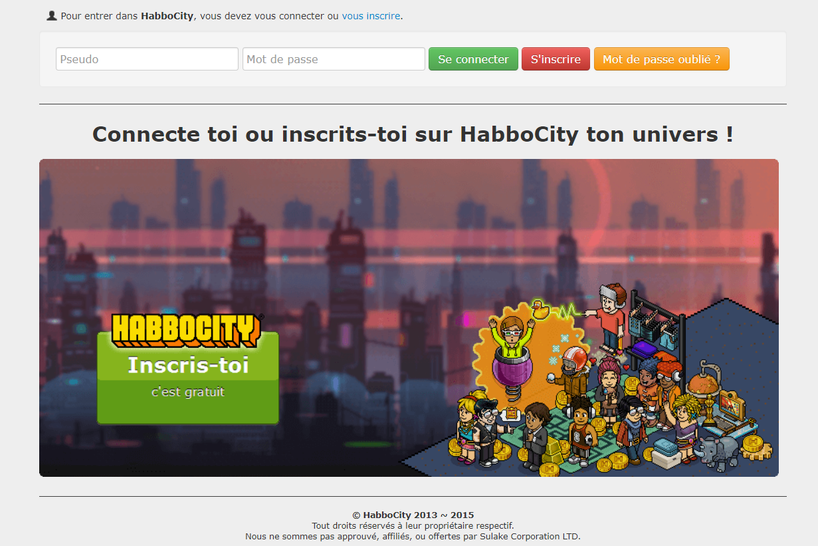Click the 'Tout droits réservés' footer line

413,525
